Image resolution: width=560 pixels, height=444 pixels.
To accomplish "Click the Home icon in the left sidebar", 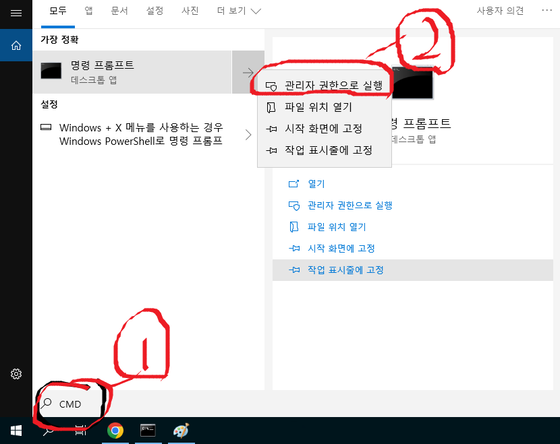I will pos(15,46).
